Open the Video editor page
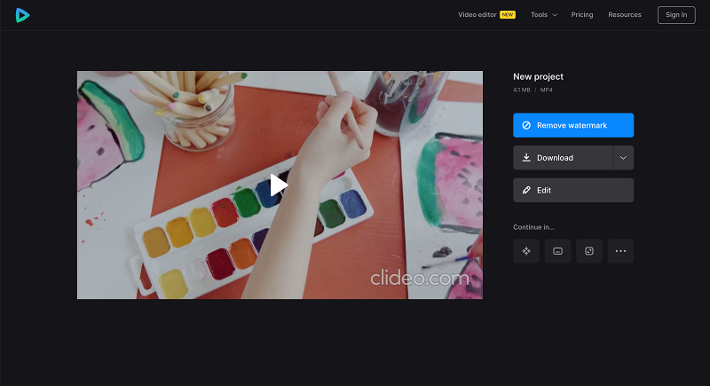 (x=477, y=15)
